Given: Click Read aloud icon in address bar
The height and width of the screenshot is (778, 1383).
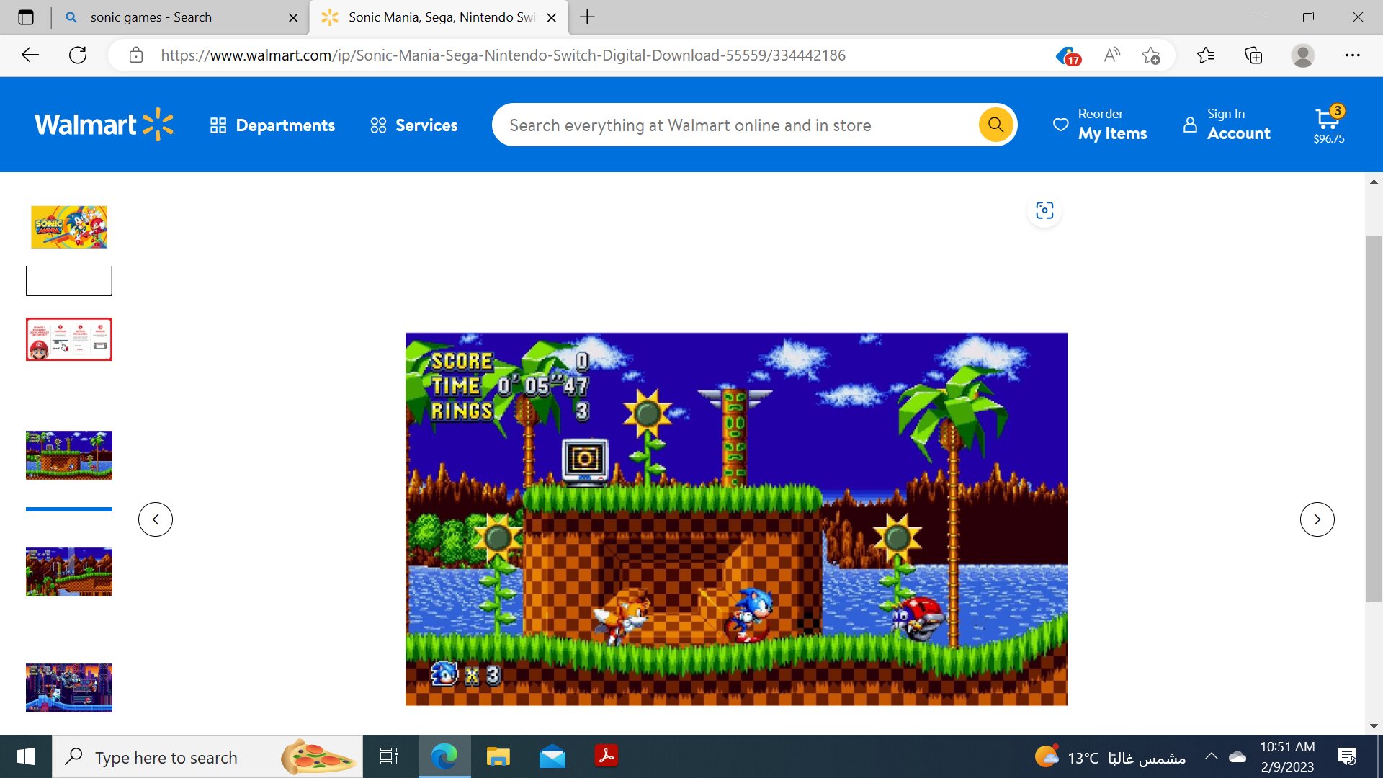Looking at the screenshot, I should click(x=1111, y=55).
